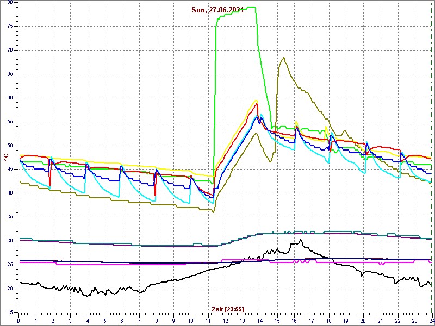
Task: Click hour 6 on the time axis
Action: pos(122,321)
